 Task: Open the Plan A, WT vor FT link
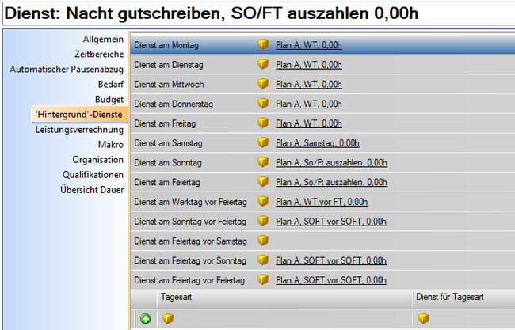click(x=321, y=202)
